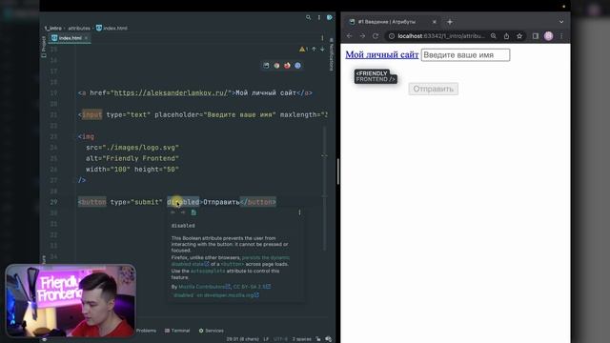The image size is (610, 343).
Task: Close the '#1 Введение | Атрибуты' browser tab
Action: (435, 22)
